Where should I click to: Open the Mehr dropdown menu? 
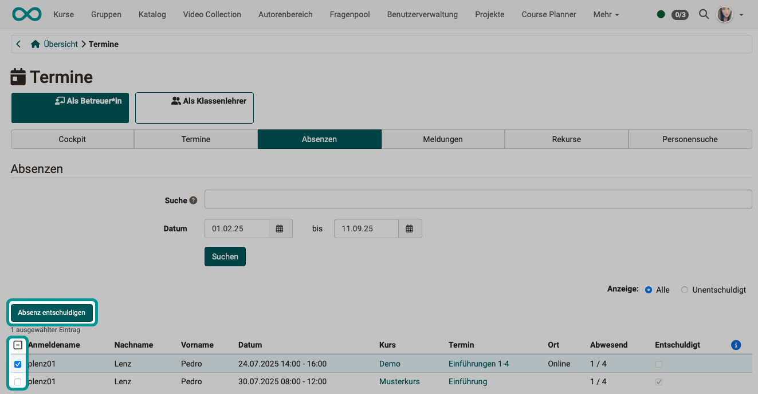[606, 14]
